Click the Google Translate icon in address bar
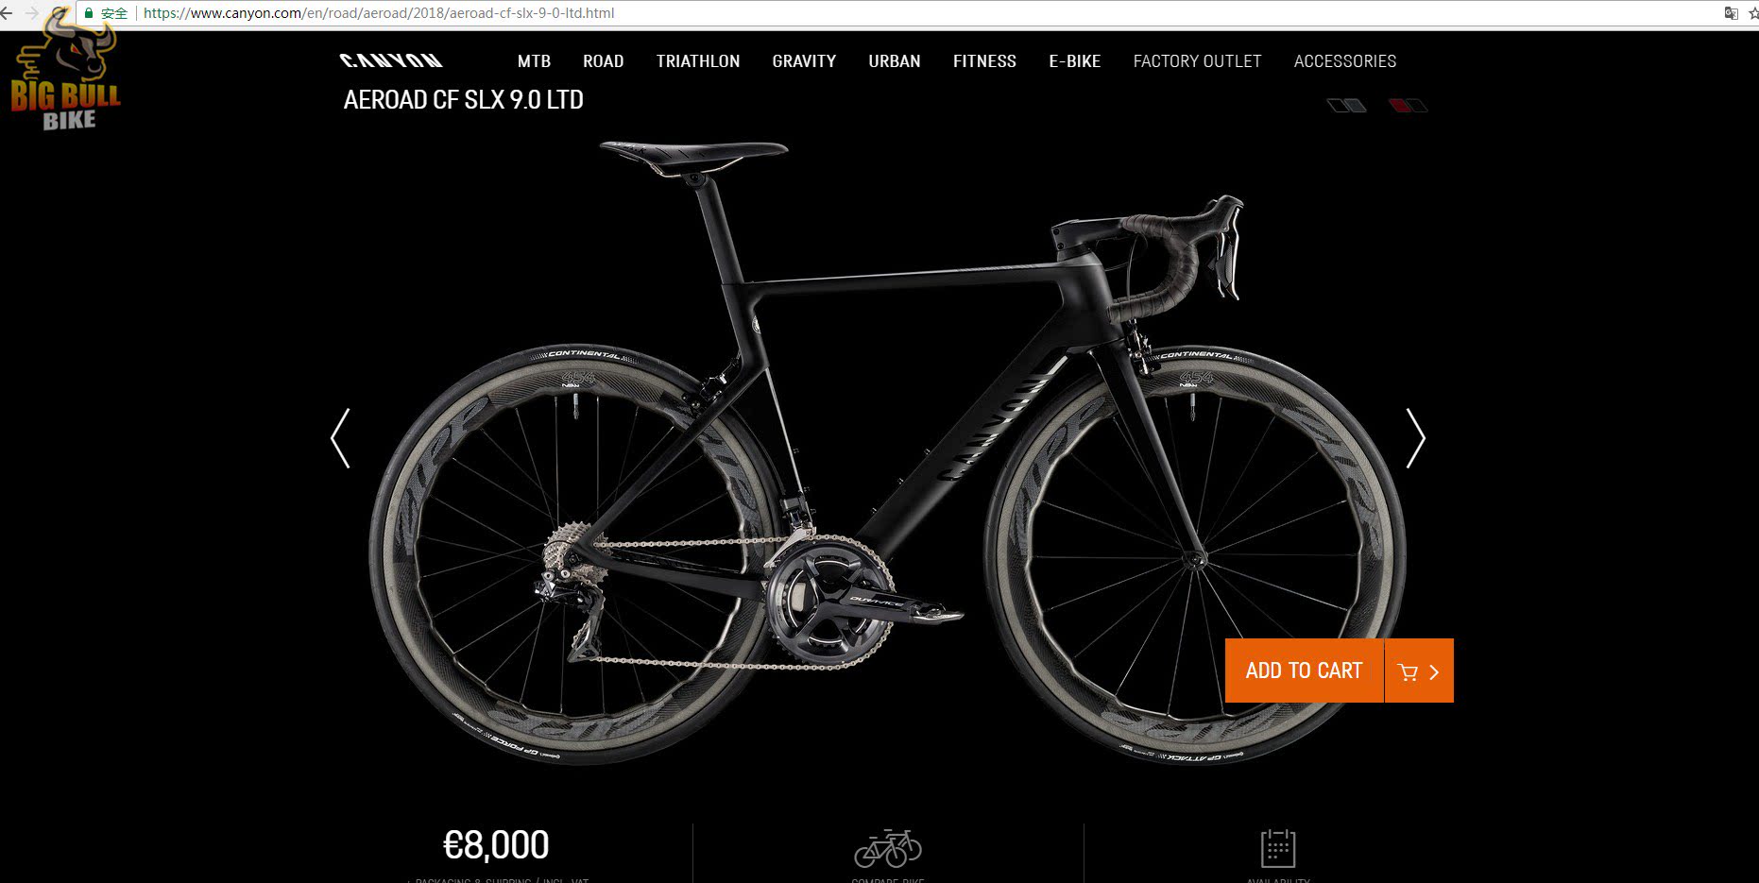 coord(1731,13)
